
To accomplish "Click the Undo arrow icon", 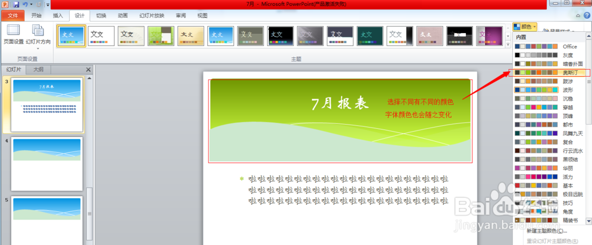I will (25, 5).
